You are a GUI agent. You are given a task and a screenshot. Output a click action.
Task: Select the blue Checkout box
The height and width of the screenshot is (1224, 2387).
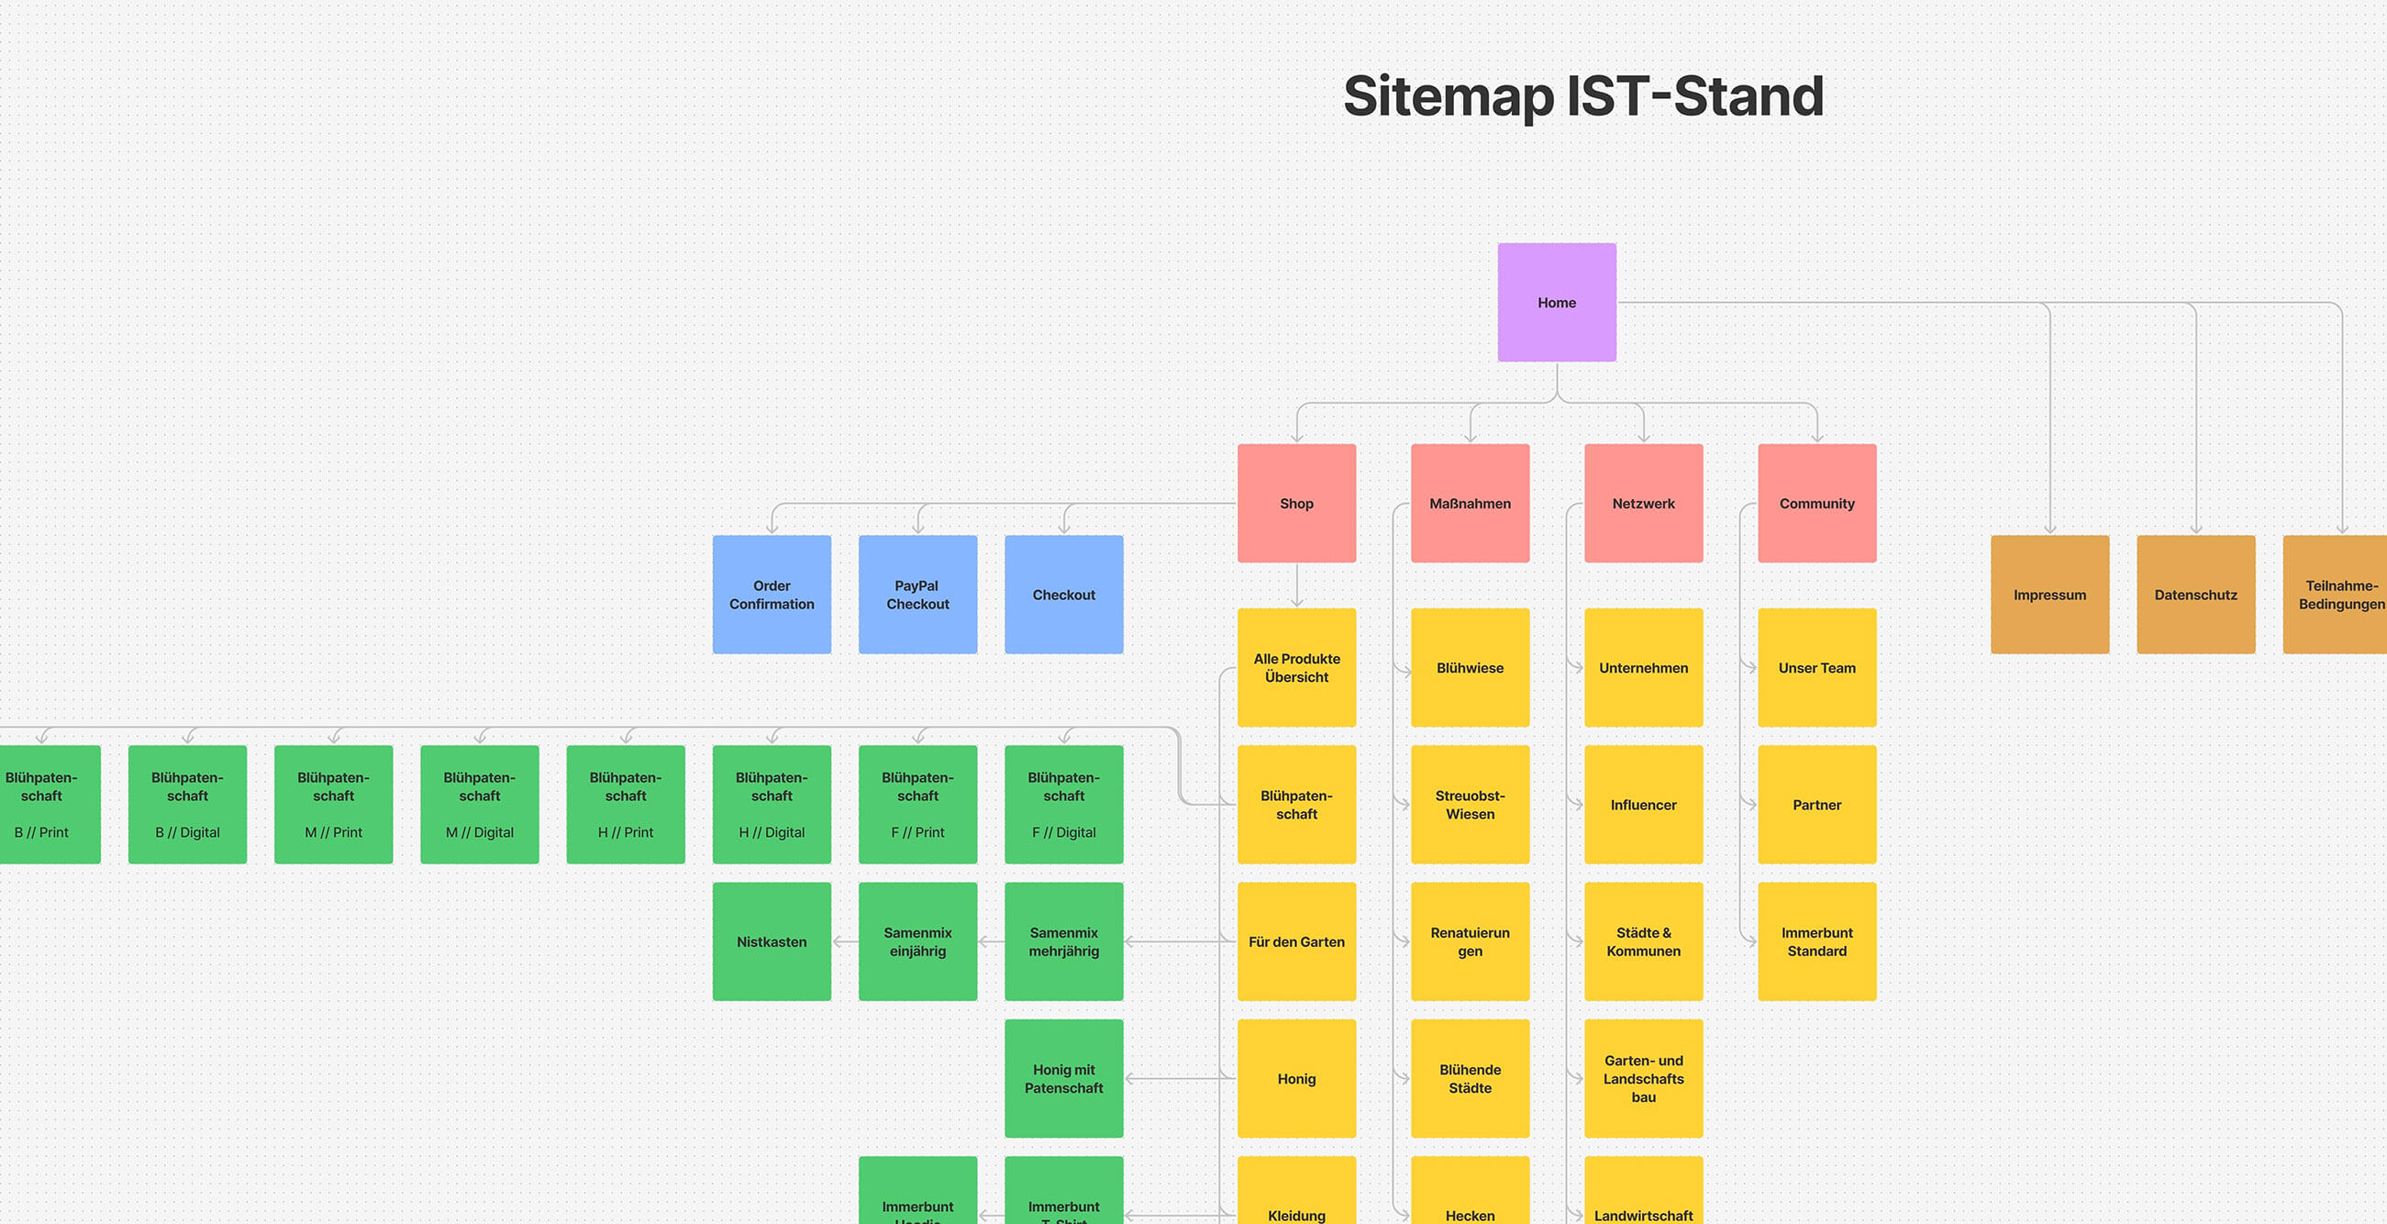(1064, 595)
